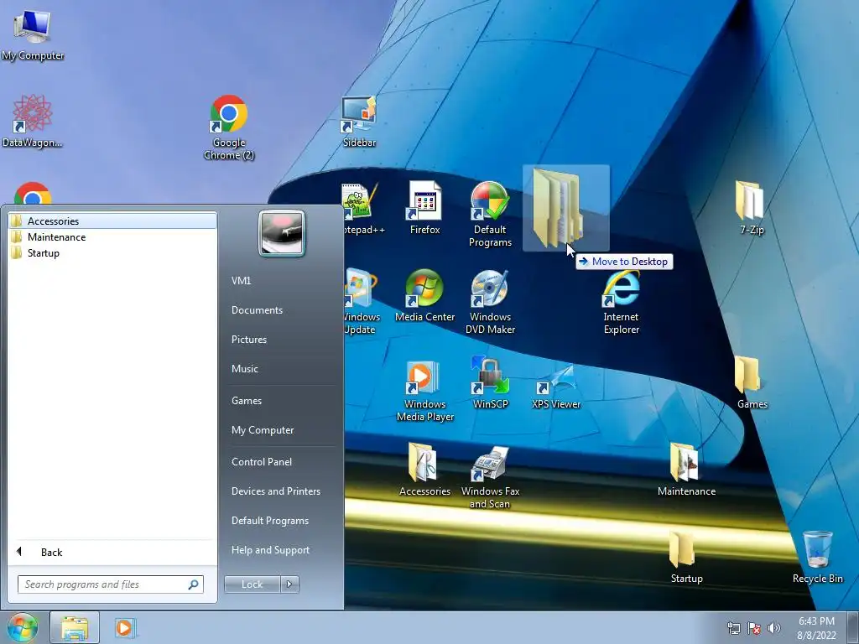
Task: Open Devices and Printers link
Action: pos(275,491)
